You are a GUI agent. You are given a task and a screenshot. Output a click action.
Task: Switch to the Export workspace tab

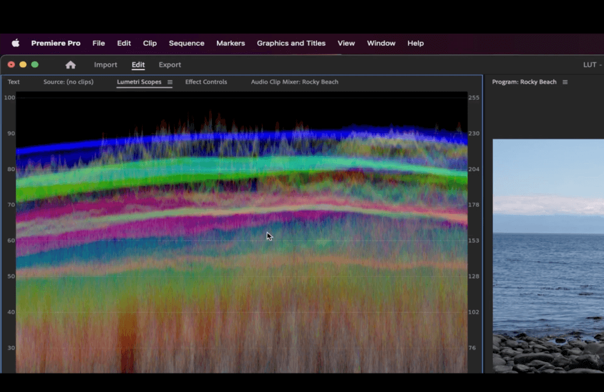click(169, 64)
